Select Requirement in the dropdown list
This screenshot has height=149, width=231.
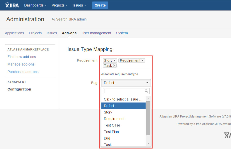coord(123,119)
